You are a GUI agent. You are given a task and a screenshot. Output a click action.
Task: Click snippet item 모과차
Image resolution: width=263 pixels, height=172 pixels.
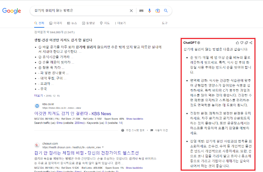pyautogui.click(x=46, y=84)
